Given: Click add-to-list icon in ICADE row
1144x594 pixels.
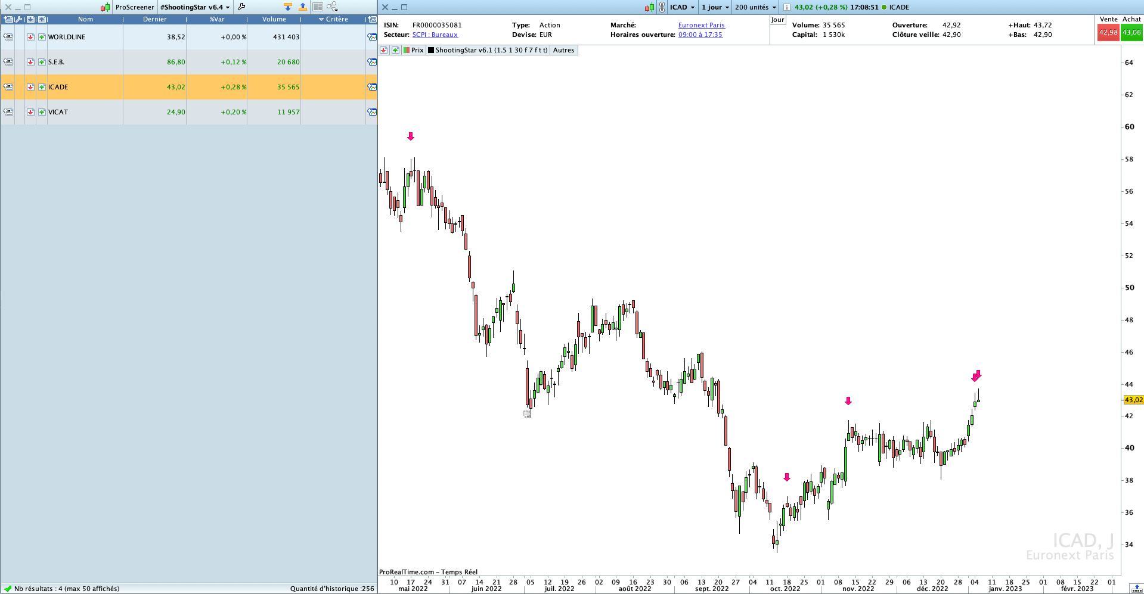Looking at the screenshot, I should 8,87.
